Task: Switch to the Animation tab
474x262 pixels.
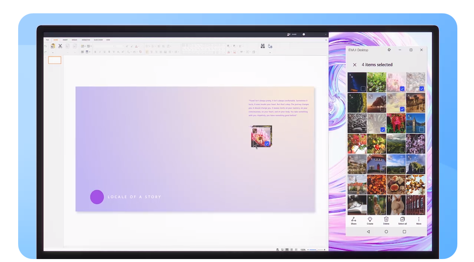Action: 86,40
